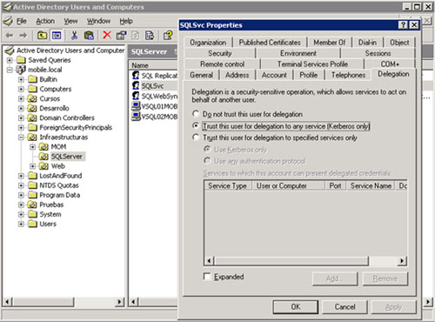435x322 pixels.
Task: Click the Pruebas organizational unit icon
Action: 32,205
